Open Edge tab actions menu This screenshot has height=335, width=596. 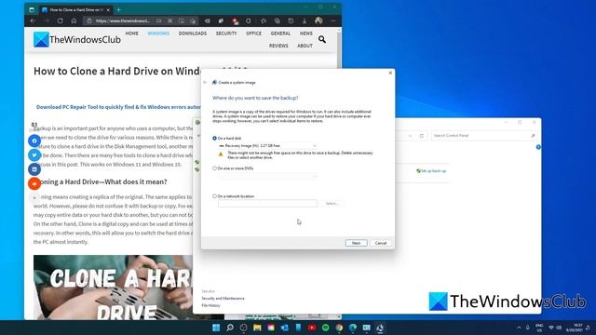pyautogui.click(x=32, y=10)
